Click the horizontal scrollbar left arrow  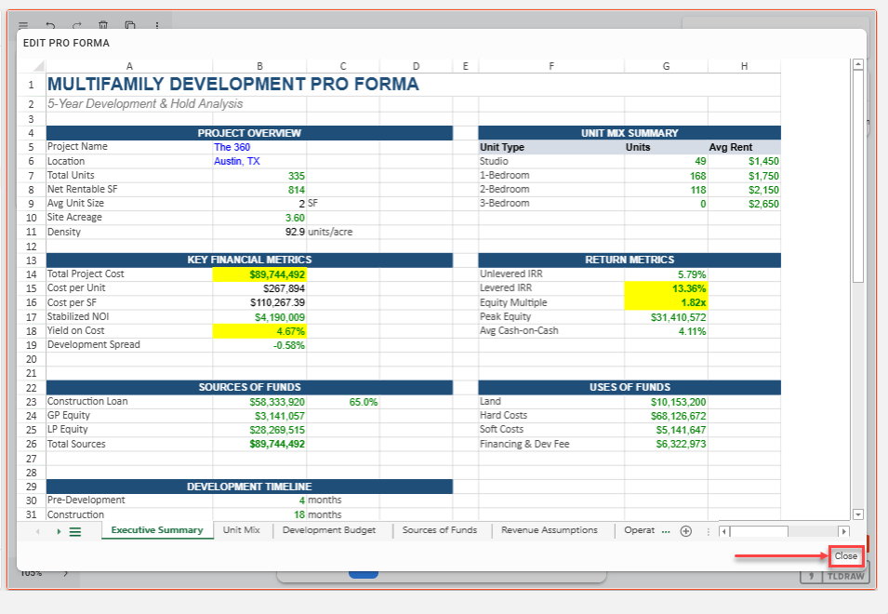723,531
